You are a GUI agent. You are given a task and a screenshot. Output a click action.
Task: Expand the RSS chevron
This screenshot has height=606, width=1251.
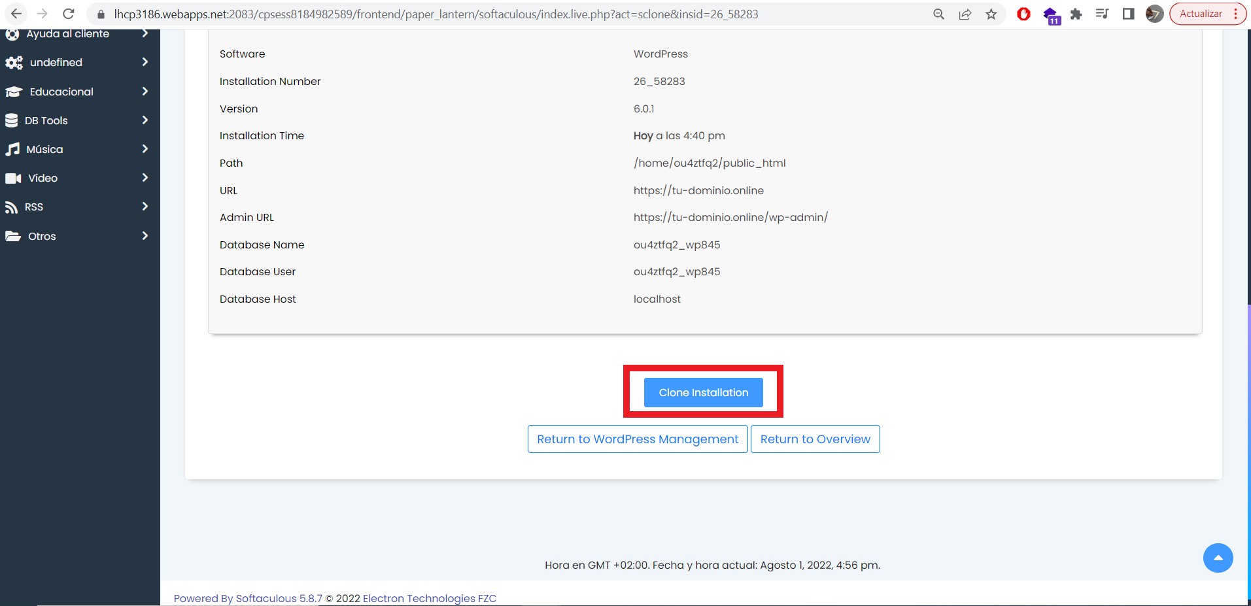coord(145,207)
